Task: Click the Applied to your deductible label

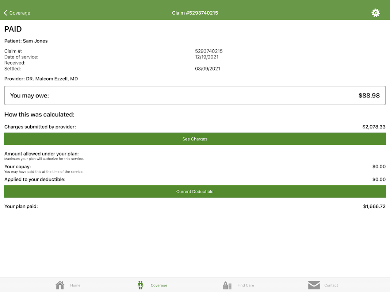Action: tap(35, 180)
